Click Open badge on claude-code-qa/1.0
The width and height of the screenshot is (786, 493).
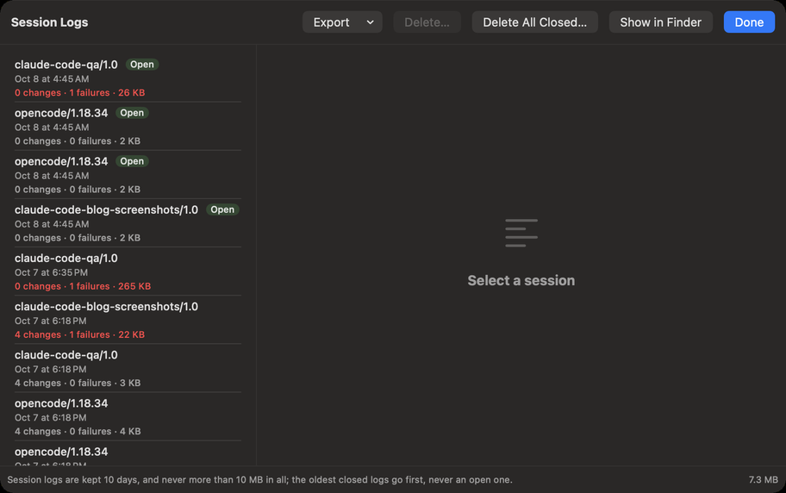(142, 64)
